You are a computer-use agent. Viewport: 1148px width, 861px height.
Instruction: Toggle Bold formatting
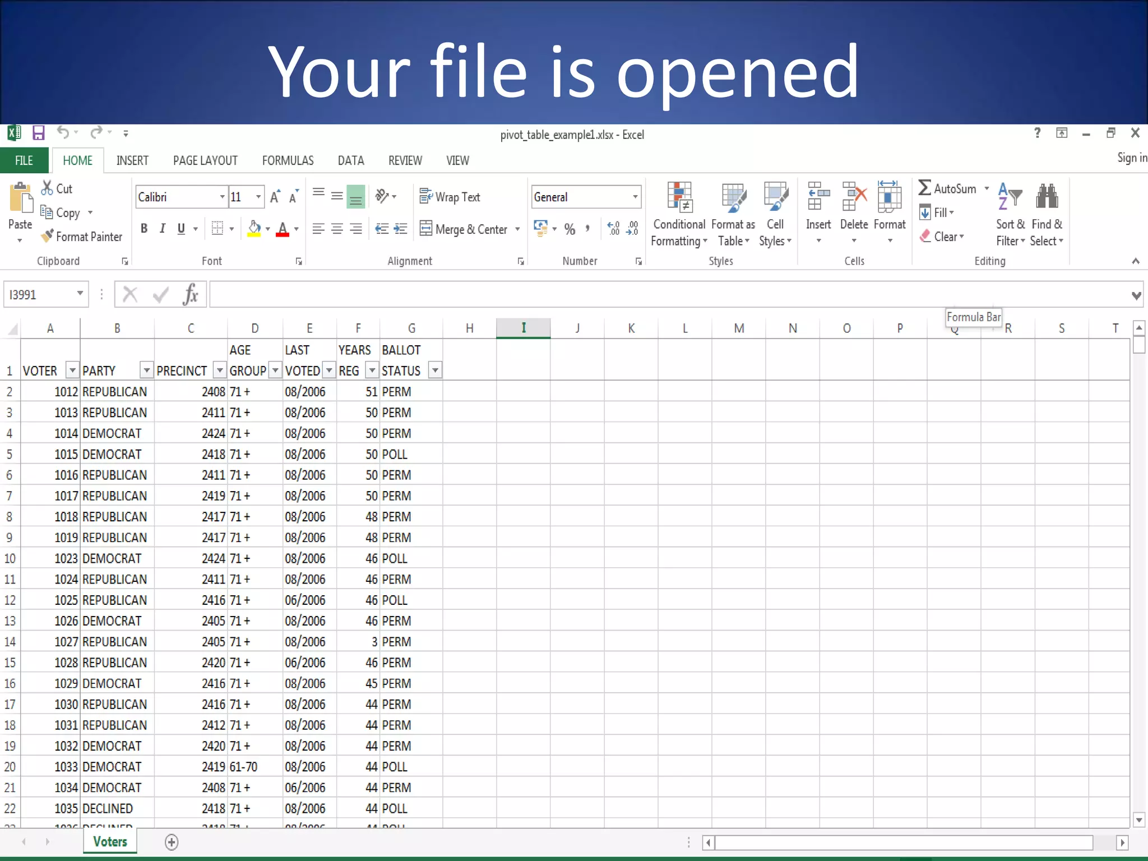pyautogui.click(x=144, y=229)
